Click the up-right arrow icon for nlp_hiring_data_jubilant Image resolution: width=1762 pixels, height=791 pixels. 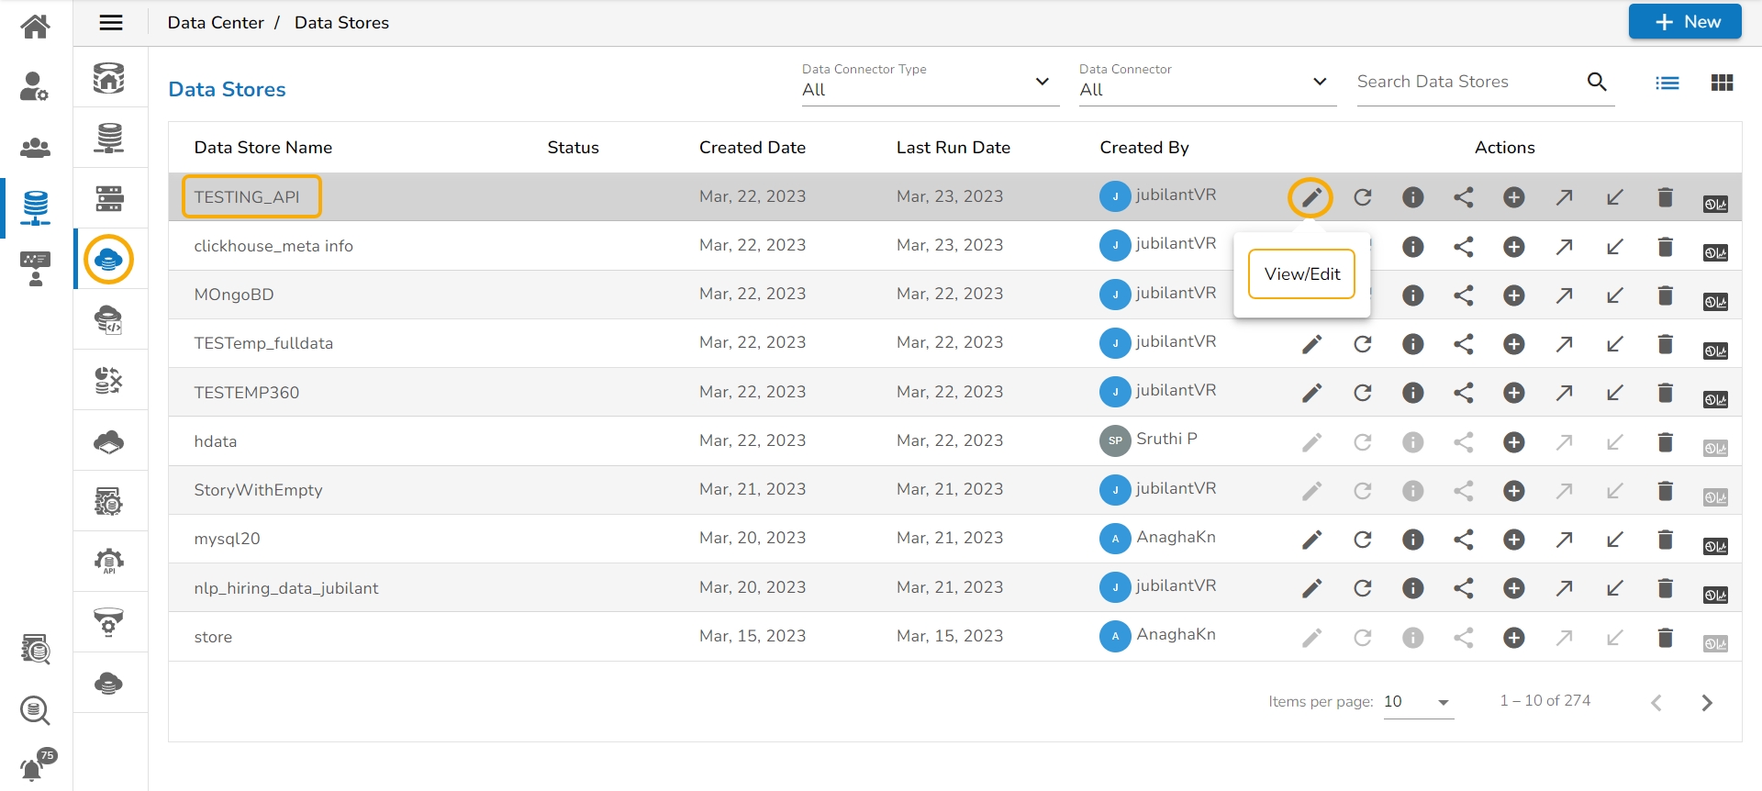pyautogui.click(x=1564, y=588)
